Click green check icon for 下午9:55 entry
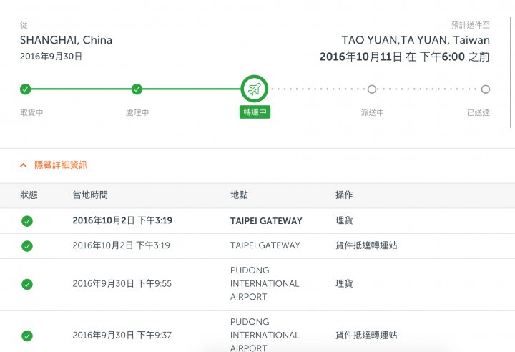515x352 pixels. click(x=27, y=284)
